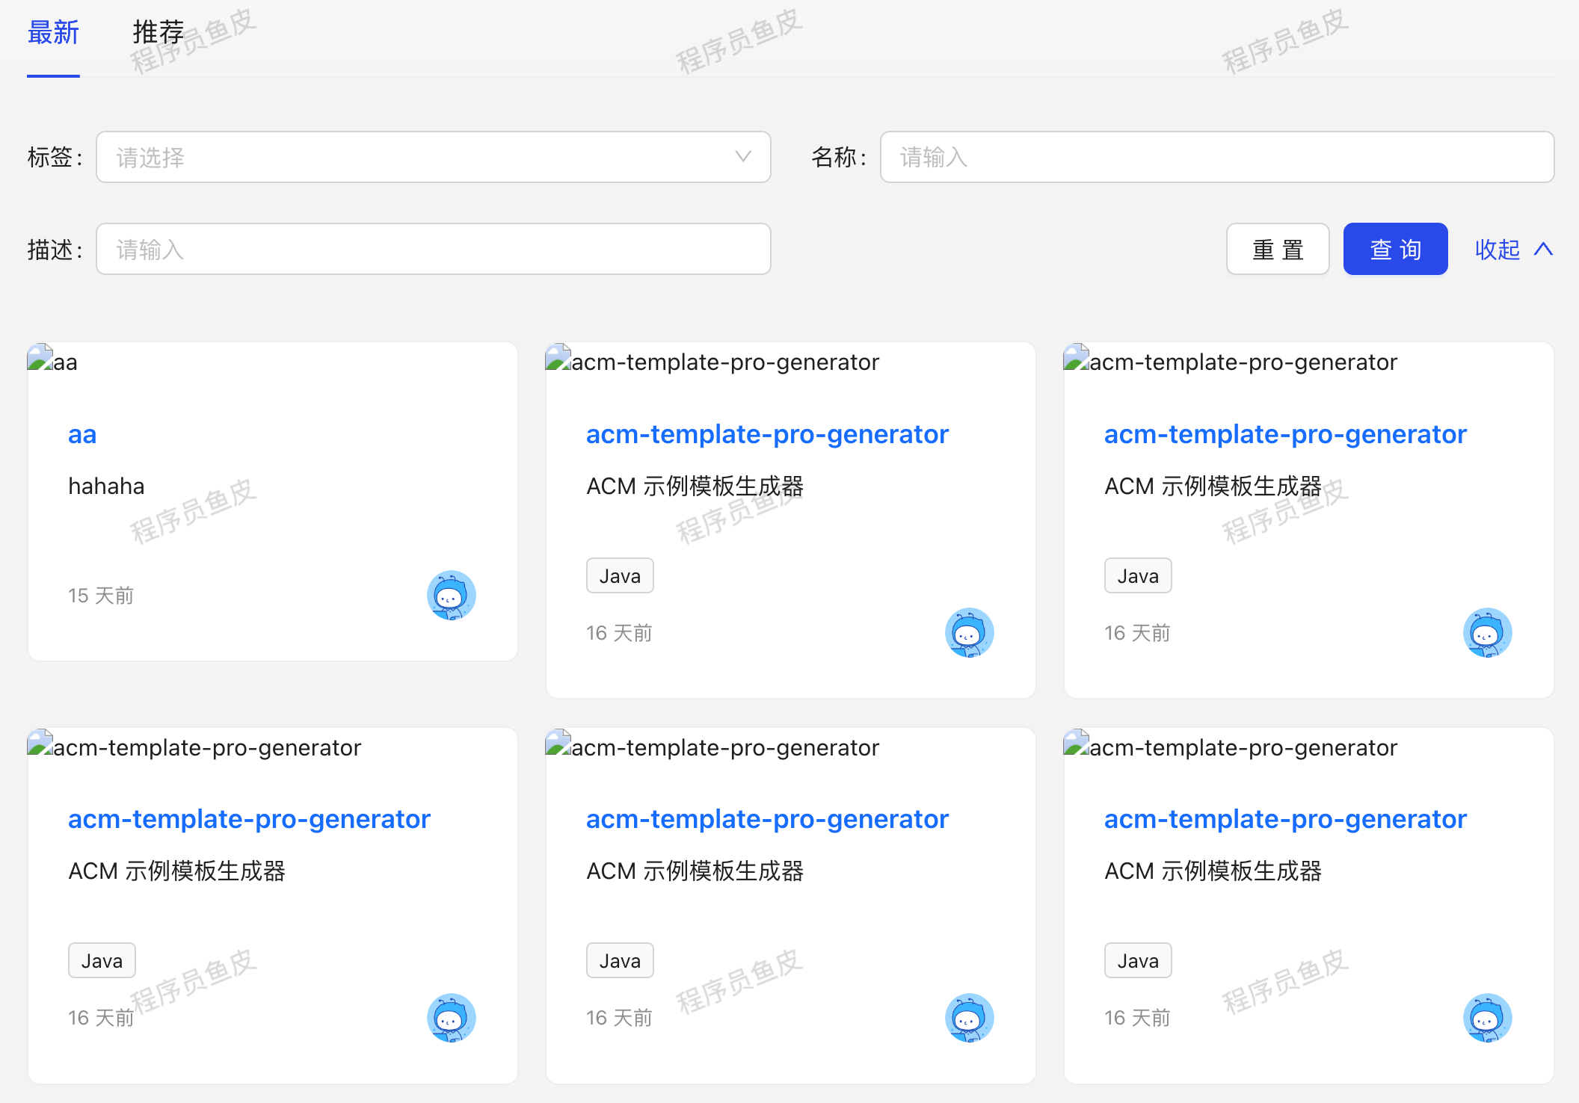1579x1103 pixels.
Task: Open the top-middle acm-template-pro-generator title link
Action: (x=767, y=434)
